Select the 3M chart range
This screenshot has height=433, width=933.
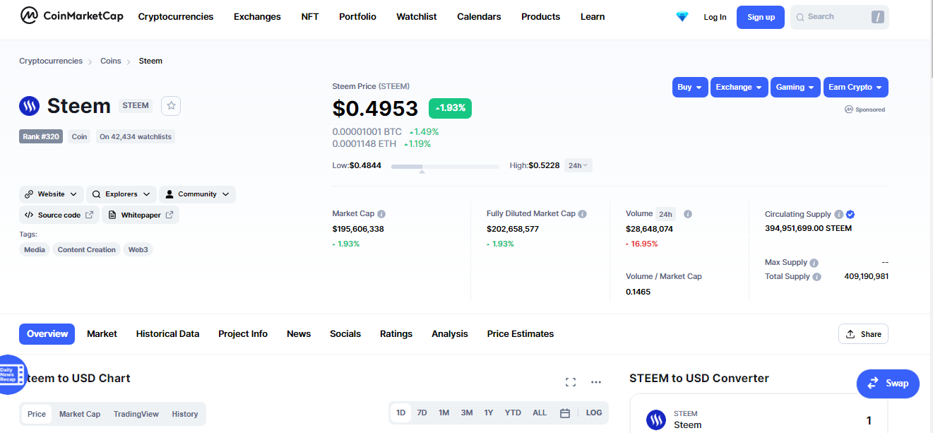[x=467, y=413]
